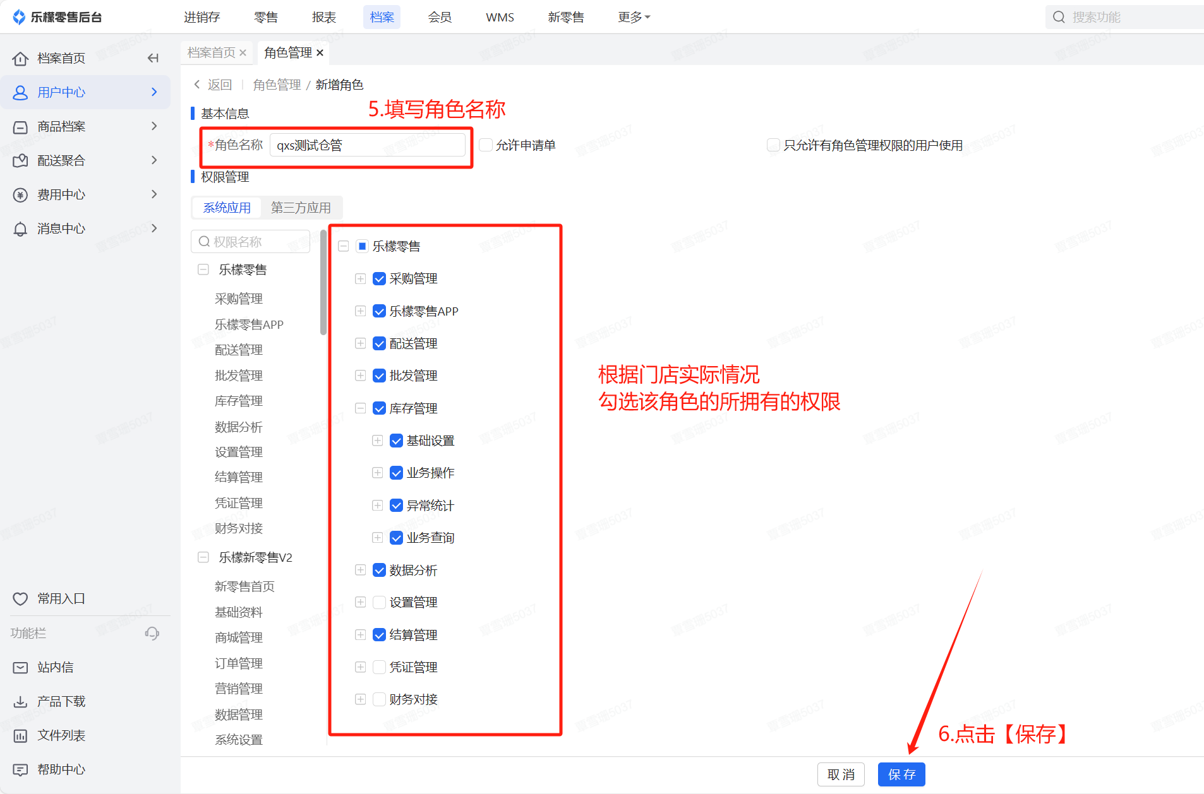This screenshot has height=794, width=1204.
Task: Uncheck the 异常统计 checkbox
Action: (x=396, y=506)
